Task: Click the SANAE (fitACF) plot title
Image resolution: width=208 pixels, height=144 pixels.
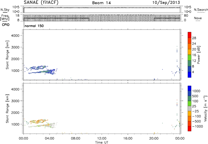Action: coord(41,2)
